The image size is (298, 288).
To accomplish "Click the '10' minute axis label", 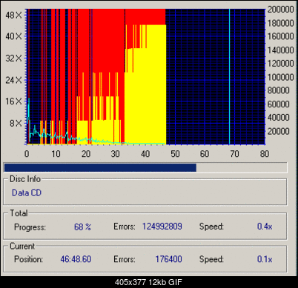I will pyautogui.click(x=56, y=154).
